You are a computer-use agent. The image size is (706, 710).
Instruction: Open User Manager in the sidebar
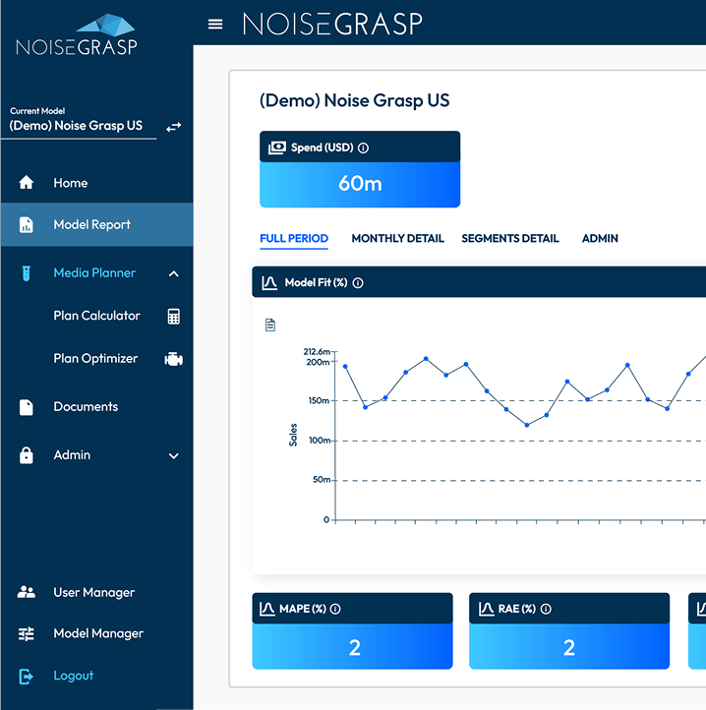[93, 593]
